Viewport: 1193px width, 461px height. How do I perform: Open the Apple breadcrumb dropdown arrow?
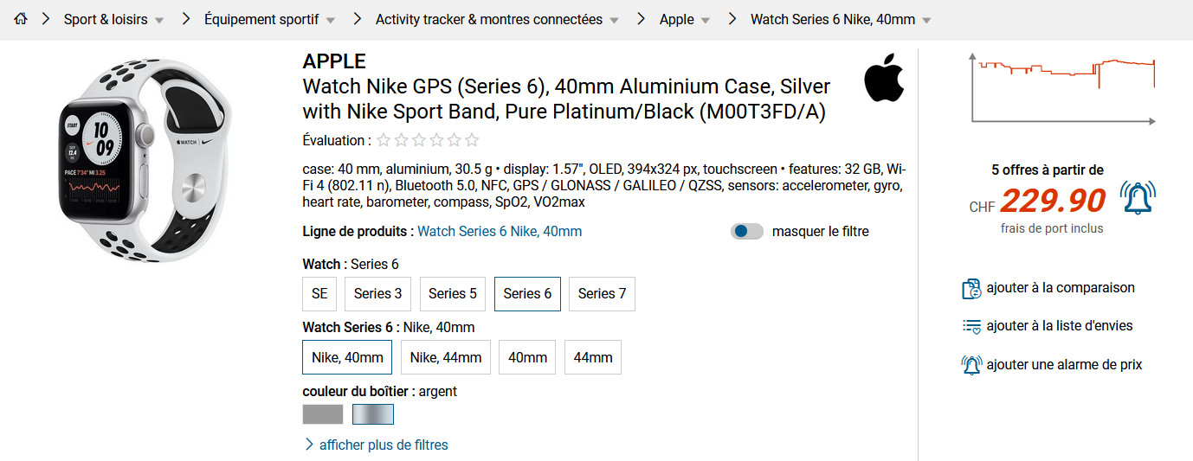click(x=706, y=21)
